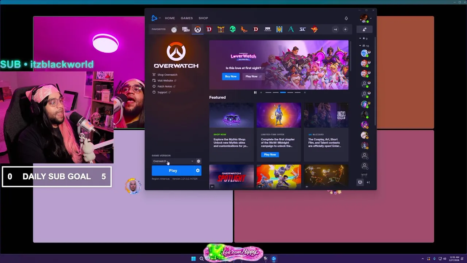Switch to the SHOP tab
Viewport: 467px width, 263px height.
[x=203, y=18]
